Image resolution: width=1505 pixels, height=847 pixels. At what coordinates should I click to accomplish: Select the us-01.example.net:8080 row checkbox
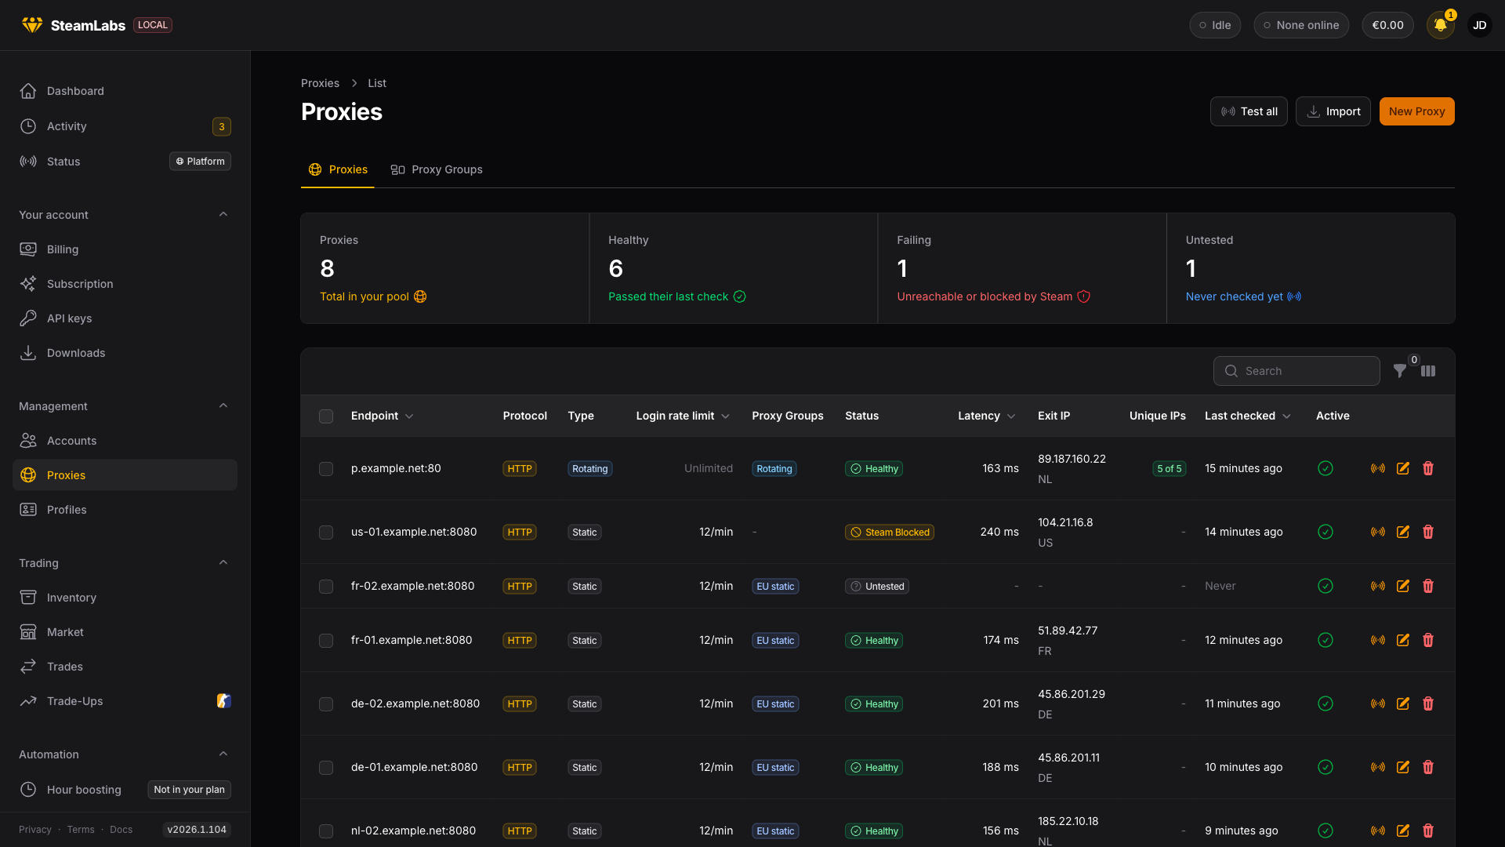tap(326, 533)
